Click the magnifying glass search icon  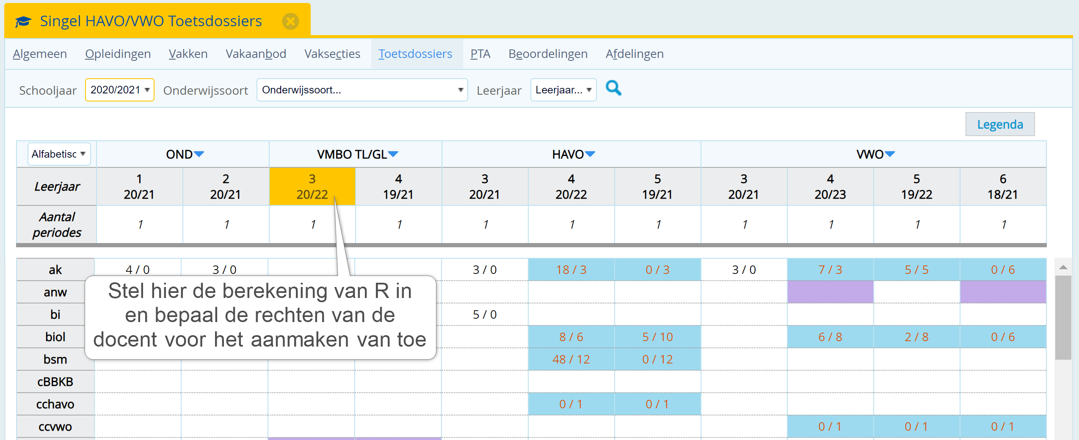tap(613, 88)
